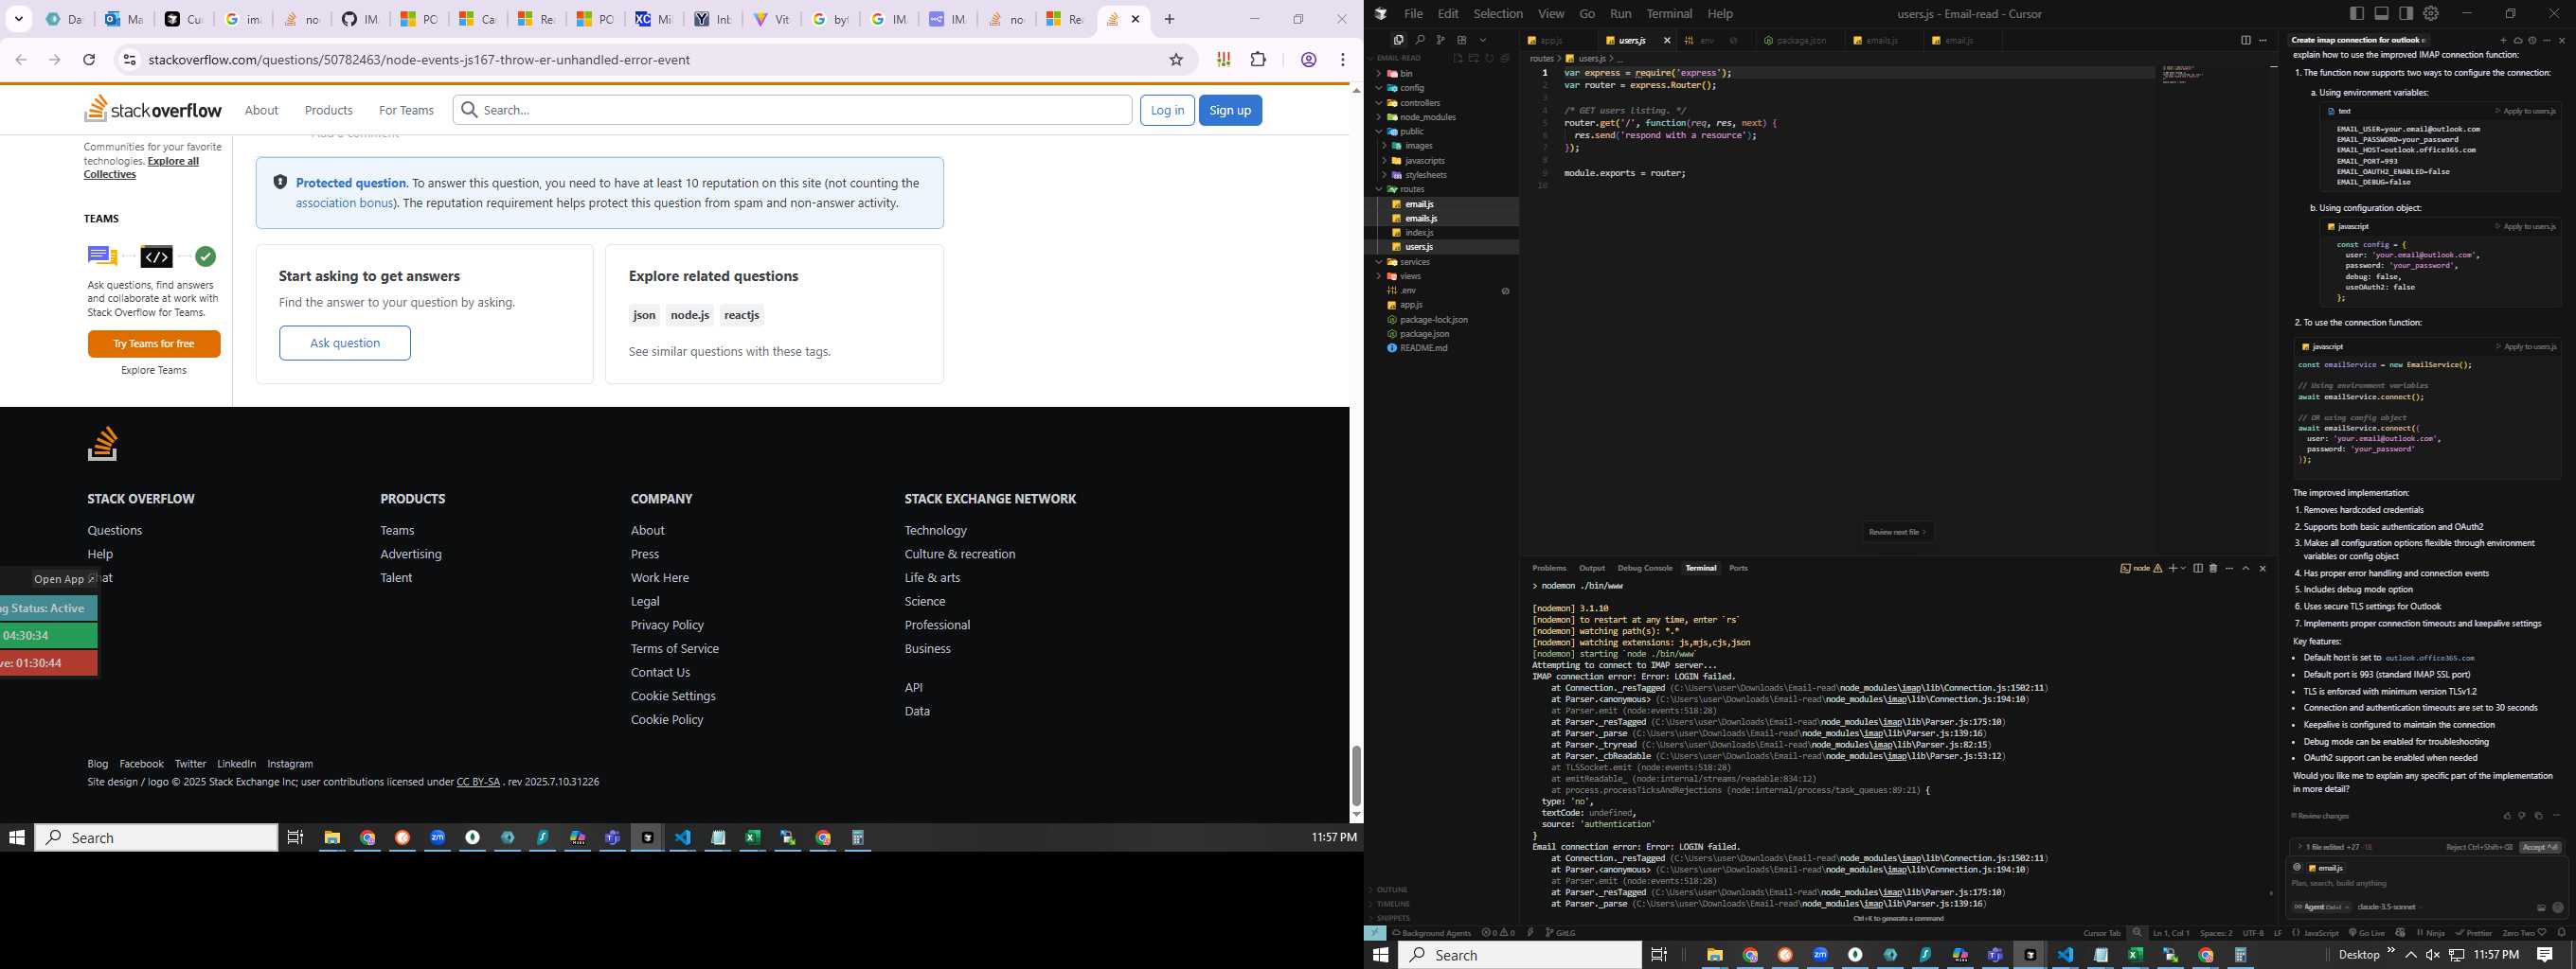Expand the bin folder
Screen dimensions: 2576x969
tap(1443, 74)
